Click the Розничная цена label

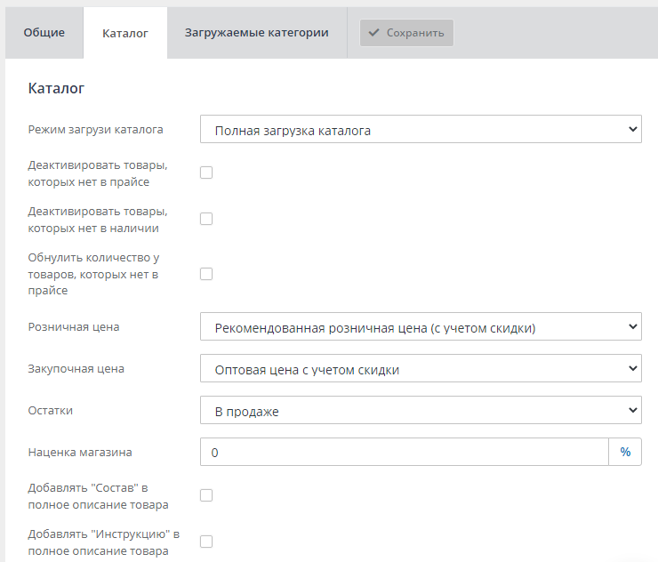74,326
